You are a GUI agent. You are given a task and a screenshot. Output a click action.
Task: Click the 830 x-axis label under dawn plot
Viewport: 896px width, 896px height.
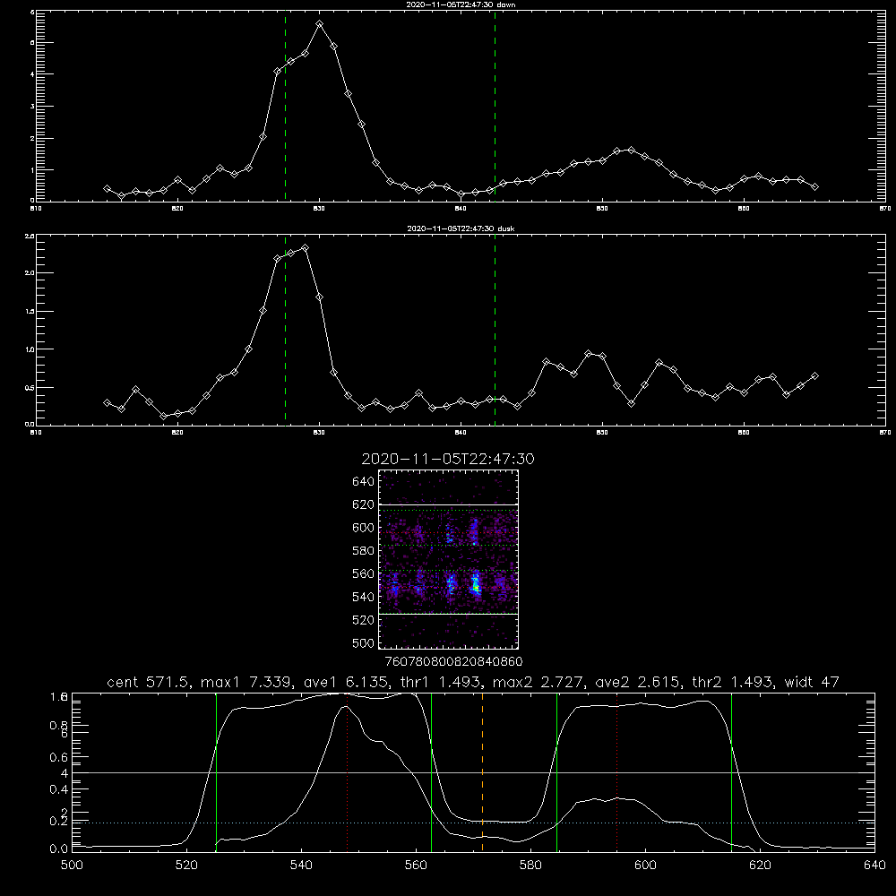click(319, 209)
